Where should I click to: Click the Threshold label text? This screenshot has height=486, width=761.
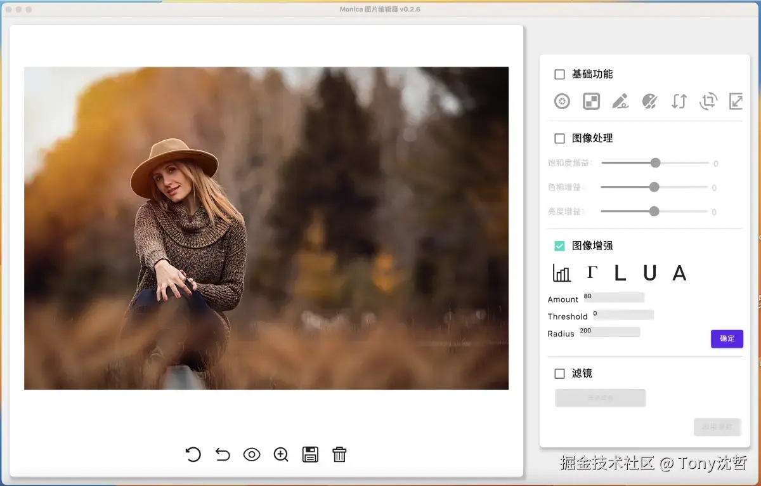(568, 317)
